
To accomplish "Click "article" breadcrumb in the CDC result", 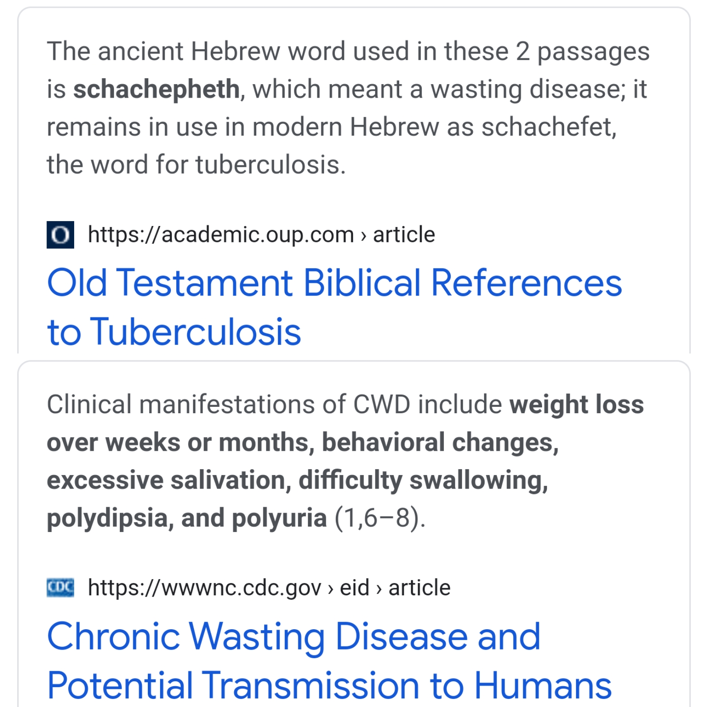I will click(x=419, y=588).
